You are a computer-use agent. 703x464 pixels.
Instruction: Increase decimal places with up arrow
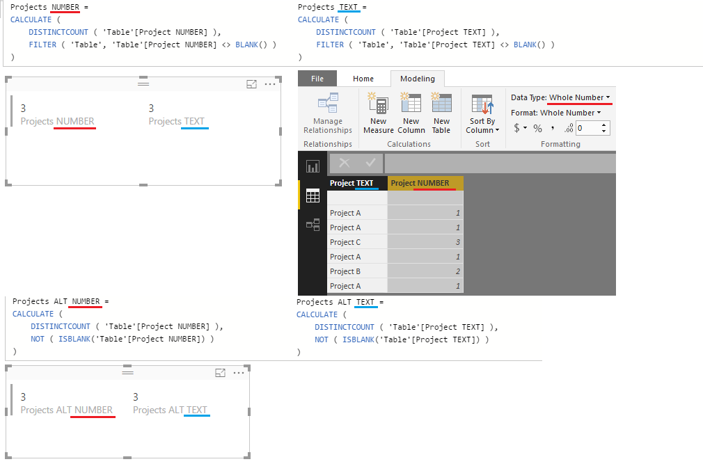604,125
